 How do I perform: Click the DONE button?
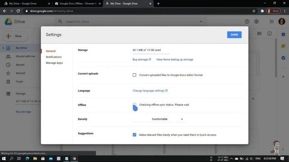pos(234,35)
